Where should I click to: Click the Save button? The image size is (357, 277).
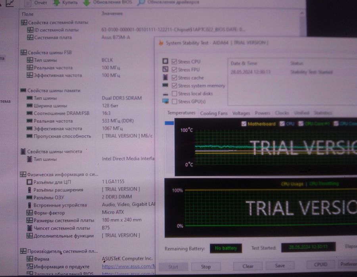point(280,266)
